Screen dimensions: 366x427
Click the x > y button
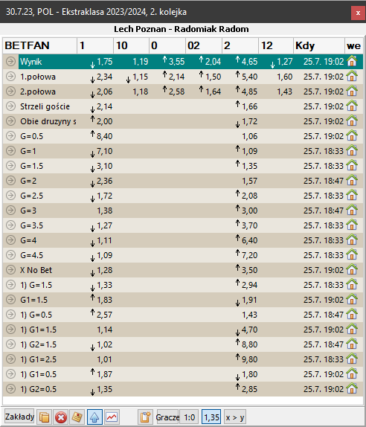coord(235,417)
